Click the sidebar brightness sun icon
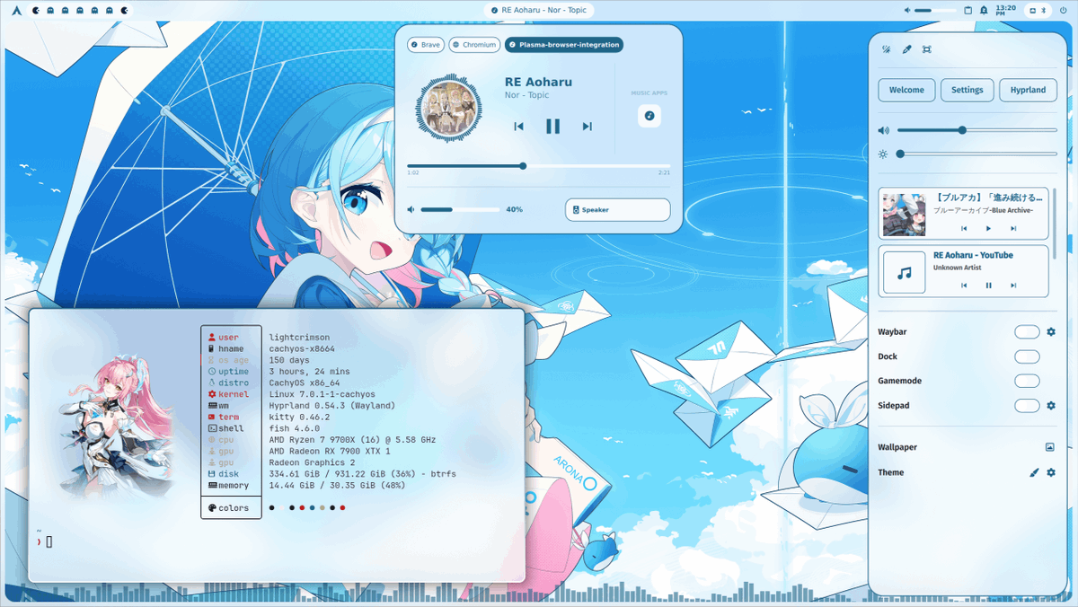This screenshot has width=1078, height=607. point(883,154)
